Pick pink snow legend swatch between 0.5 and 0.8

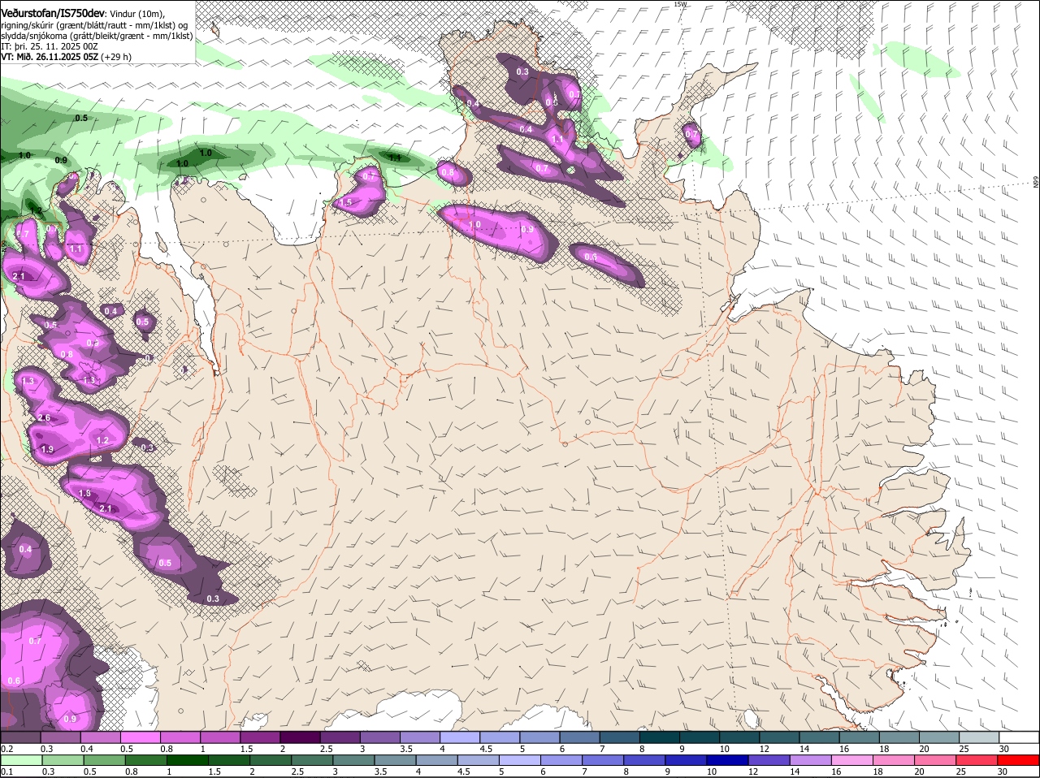point(140,737)
